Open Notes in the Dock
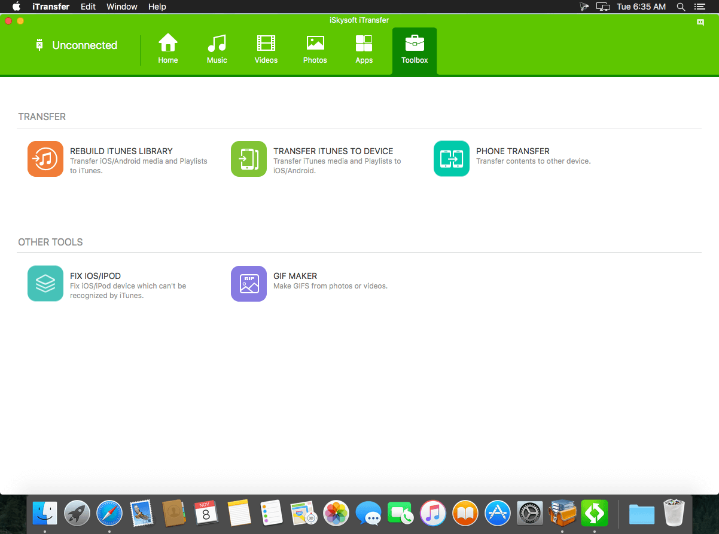The image size is (719, 534). point(239,513)
